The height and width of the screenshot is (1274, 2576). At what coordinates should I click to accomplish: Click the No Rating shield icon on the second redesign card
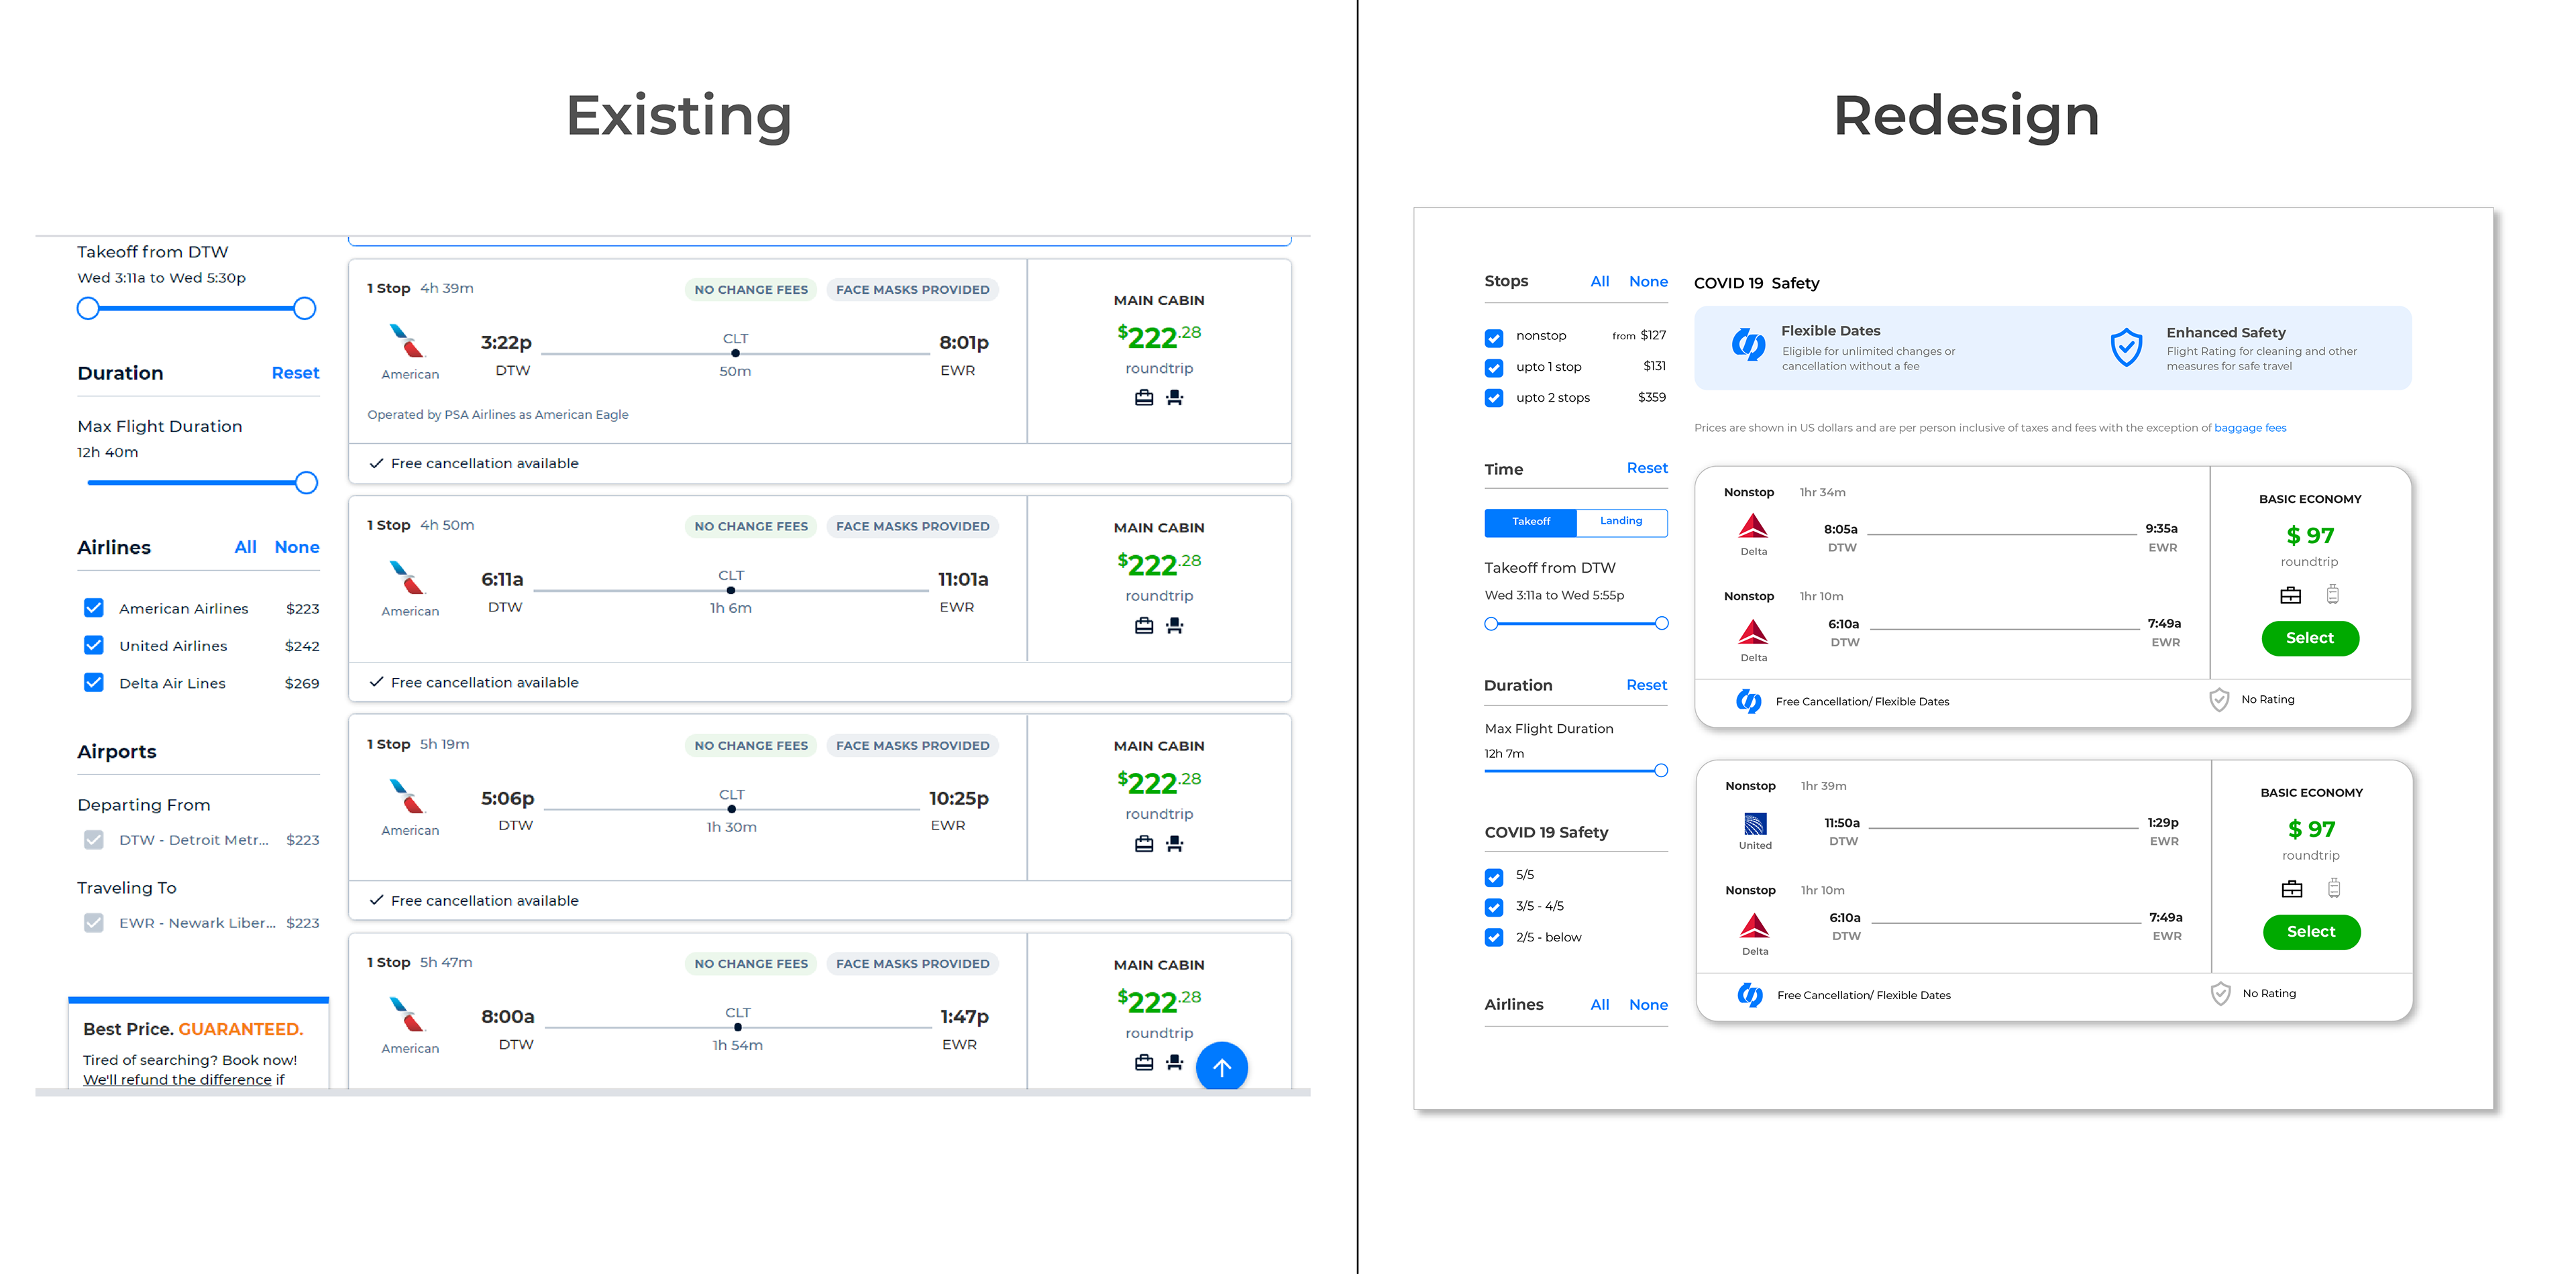(x=2220, y=993)
